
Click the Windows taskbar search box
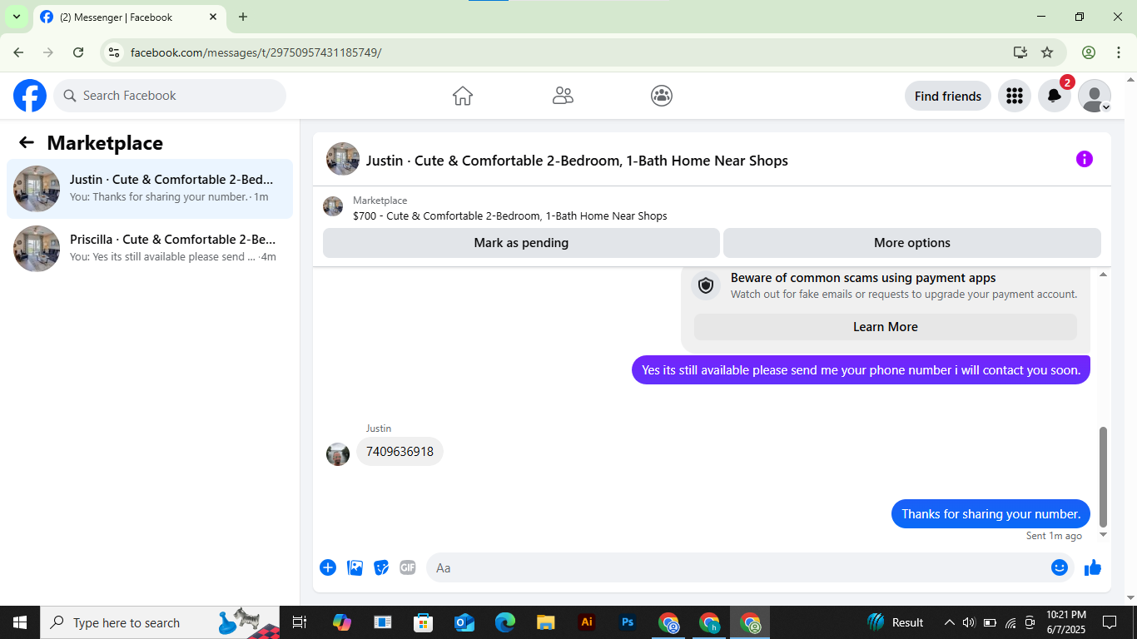click(160, 622)
